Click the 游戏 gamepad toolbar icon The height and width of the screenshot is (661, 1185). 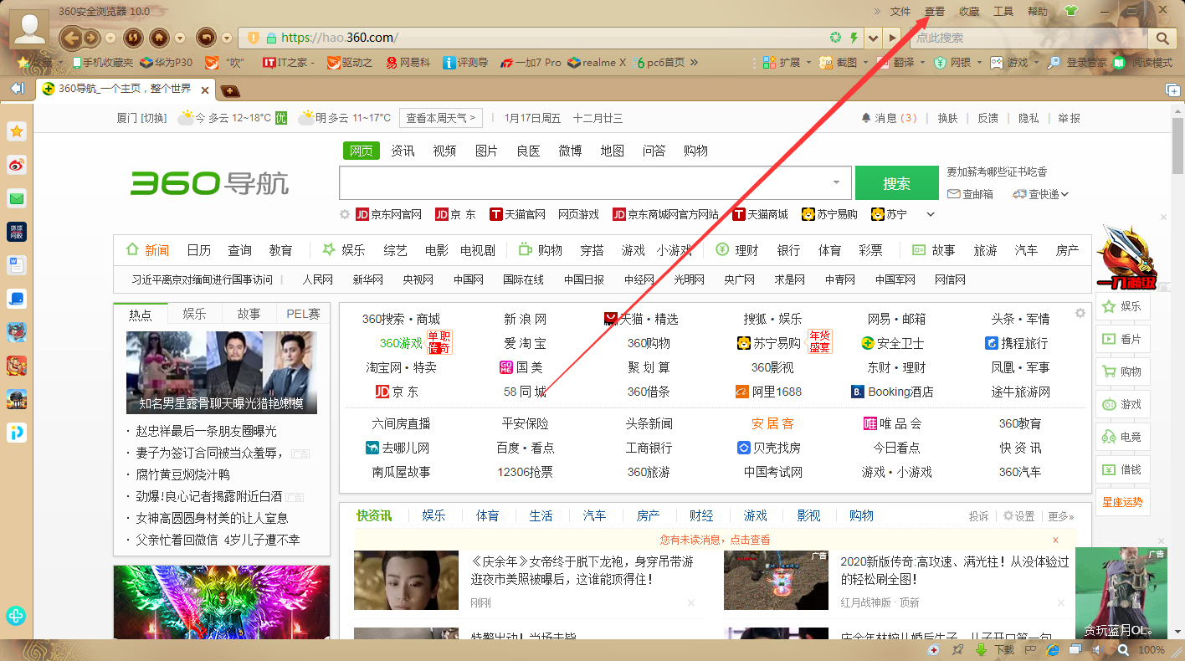click(997, 62)
